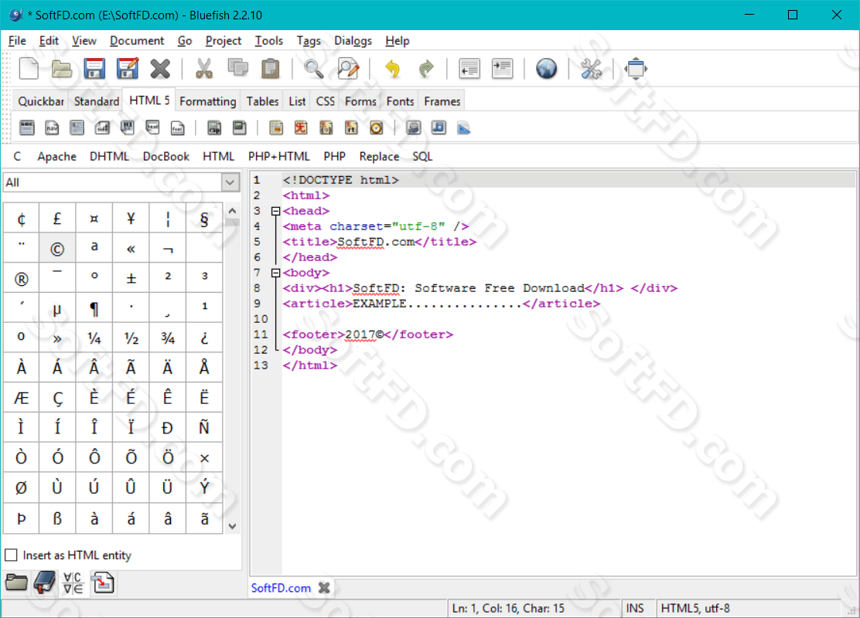Preview in browser with the globe icon
The height and width of the screenshot is (618, 860).
click(546, 69)
